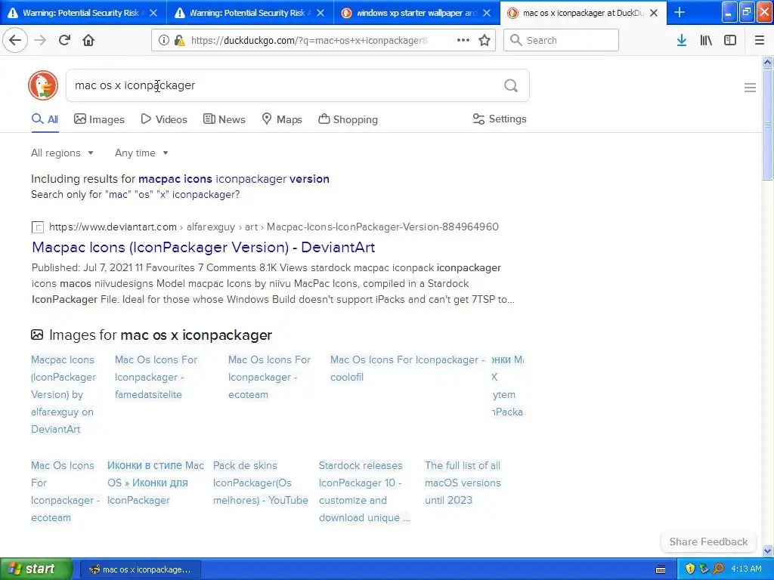Click the 'mac os x iconpackage…' taskbar button
The height and width of the screenshot is (580, 774).
point(141,569)
